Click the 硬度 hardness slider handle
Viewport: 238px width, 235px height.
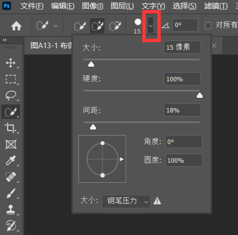click(x=199, y=95)
